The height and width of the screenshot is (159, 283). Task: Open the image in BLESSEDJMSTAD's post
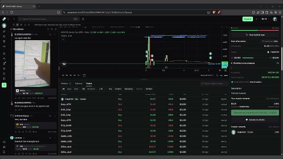point(32,64)
